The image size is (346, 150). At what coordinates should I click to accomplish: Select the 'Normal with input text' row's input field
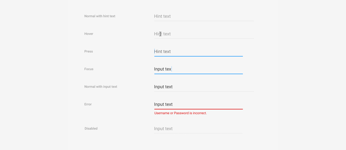pos(204,87)
